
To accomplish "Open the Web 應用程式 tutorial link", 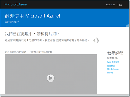I will point(113,62).
